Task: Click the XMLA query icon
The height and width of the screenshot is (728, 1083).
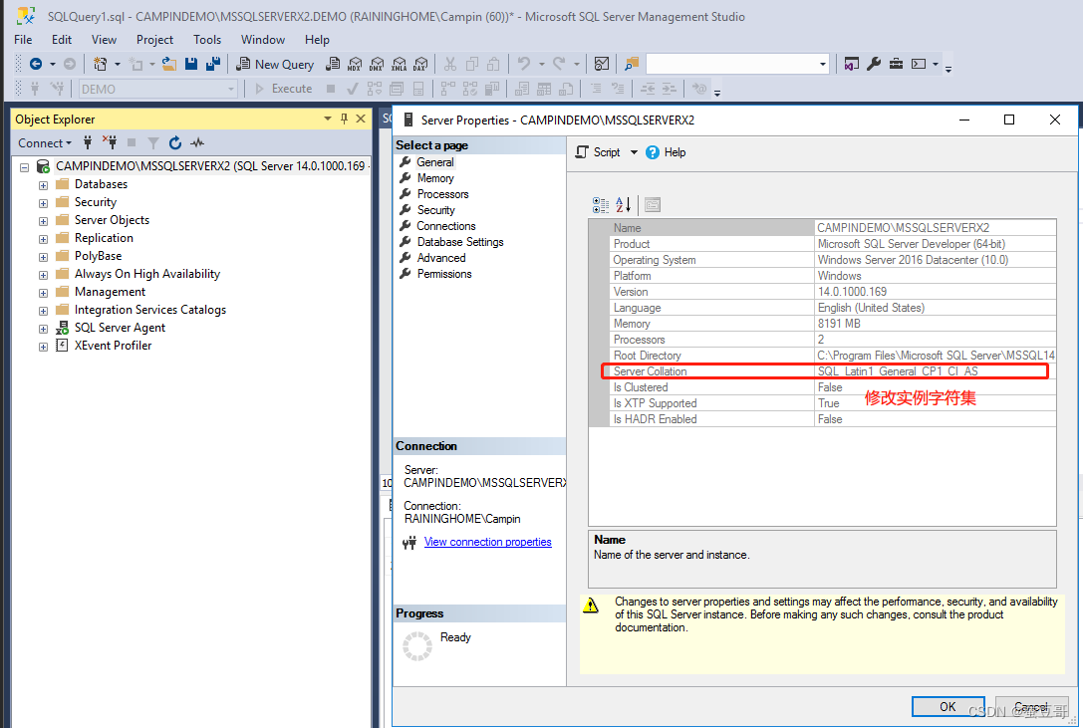Action: 399,64
